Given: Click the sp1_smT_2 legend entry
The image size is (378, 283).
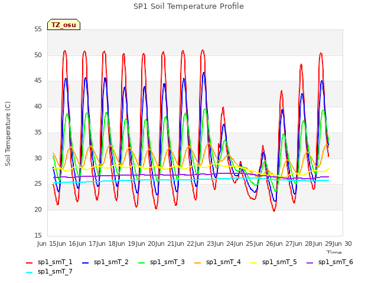Looking at the screenshot, I should point(105,262).
